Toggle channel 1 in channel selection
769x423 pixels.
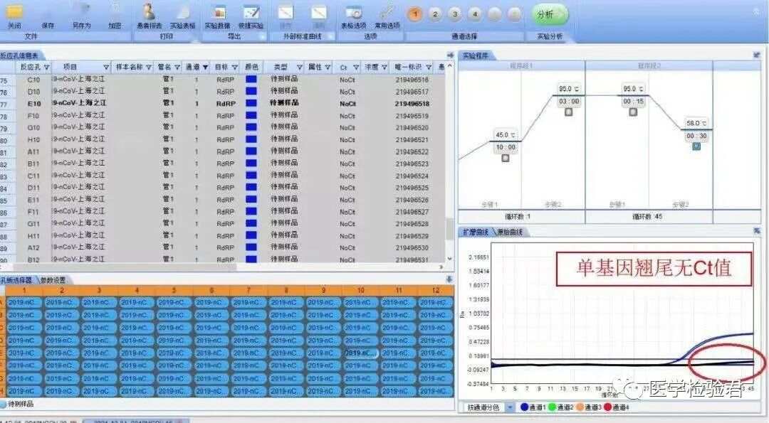click(415, 14)
